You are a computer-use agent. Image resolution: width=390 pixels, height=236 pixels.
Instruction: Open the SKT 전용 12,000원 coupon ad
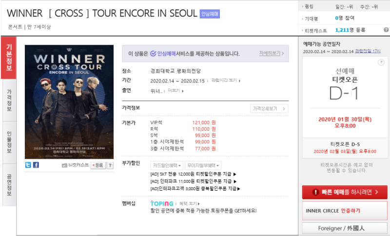[x=193, y=174]
